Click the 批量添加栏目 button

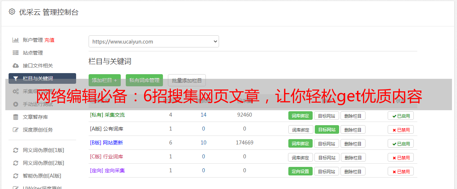[187, 80]
